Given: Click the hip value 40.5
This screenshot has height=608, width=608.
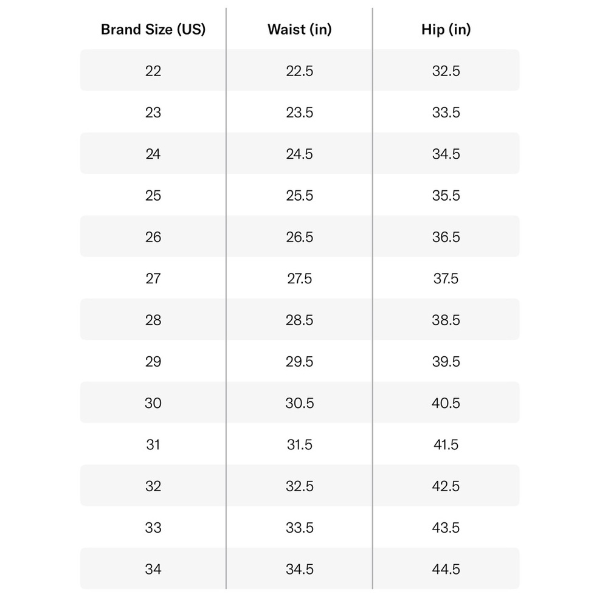Looking at the screenshot, I should coord(446,403).
